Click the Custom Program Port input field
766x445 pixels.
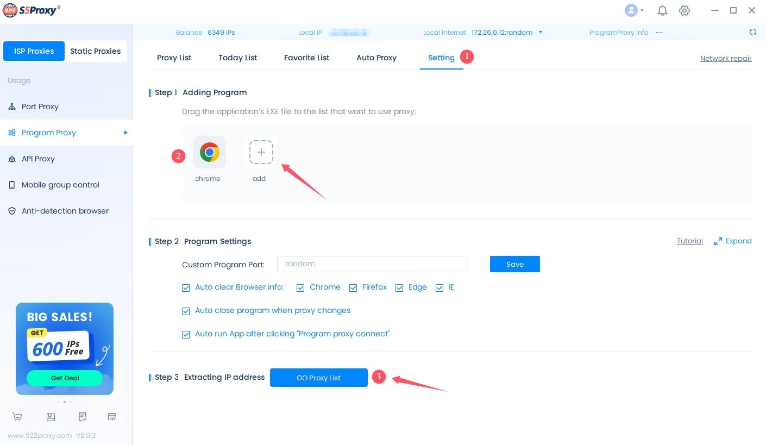click(372, 264)
